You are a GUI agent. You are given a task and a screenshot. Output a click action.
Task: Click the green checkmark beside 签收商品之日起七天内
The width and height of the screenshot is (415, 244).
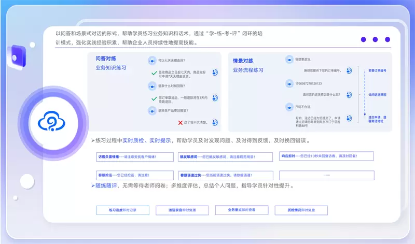point(154,74)
